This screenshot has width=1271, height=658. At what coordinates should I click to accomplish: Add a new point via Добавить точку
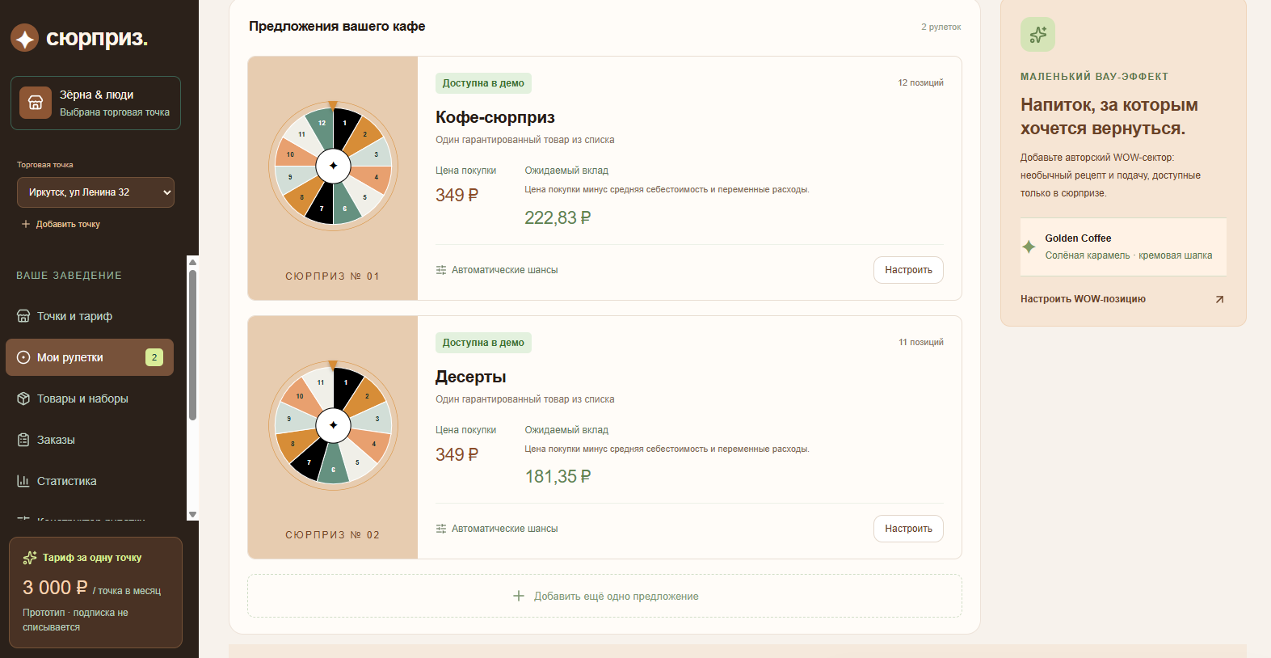61,224
